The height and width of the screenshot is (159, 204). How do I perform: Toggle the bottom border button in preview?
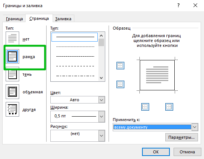pos(120,84)
